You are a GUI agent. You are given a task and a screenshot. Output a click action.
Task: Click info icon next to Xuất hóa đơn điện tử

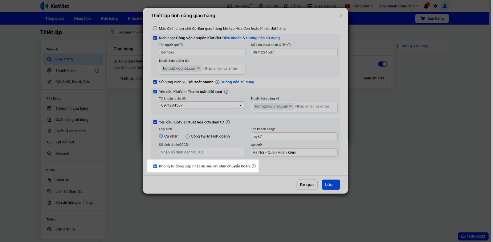(x=228, y=122)
